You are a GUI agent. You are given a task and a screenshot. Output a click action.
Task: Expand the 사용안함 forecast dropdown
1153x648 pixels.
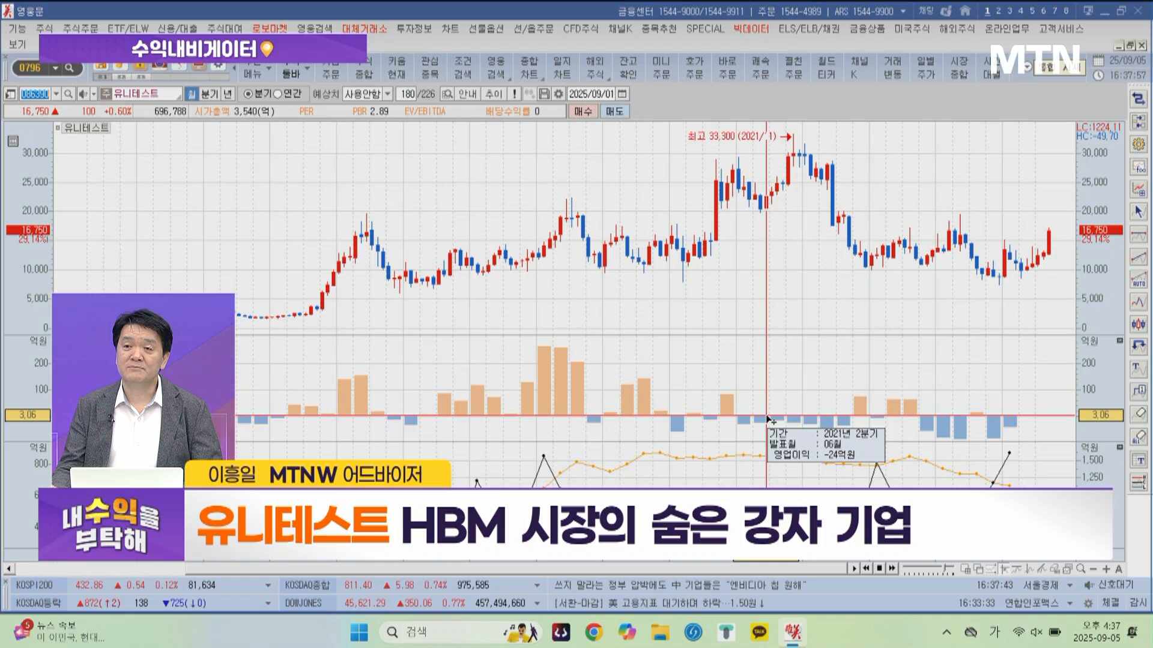388,94
